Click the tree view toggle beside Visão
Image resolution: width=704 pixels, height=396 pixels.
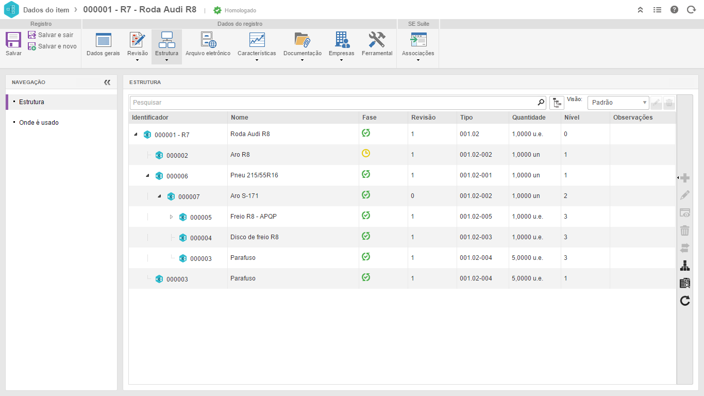point(557,103)
